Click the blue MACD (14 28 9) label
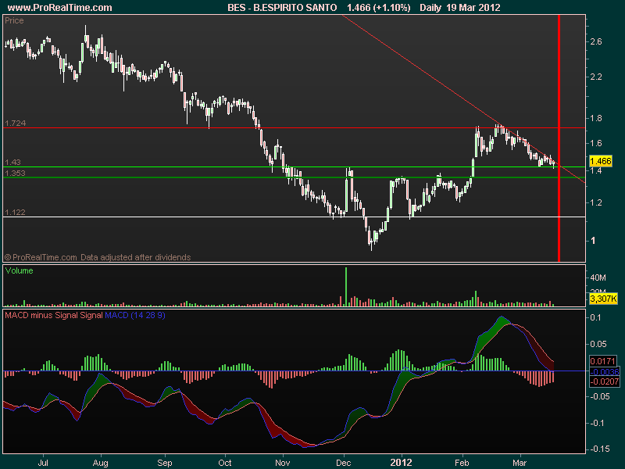Screen dimensions: 625x469 click(x=134, y=315)
